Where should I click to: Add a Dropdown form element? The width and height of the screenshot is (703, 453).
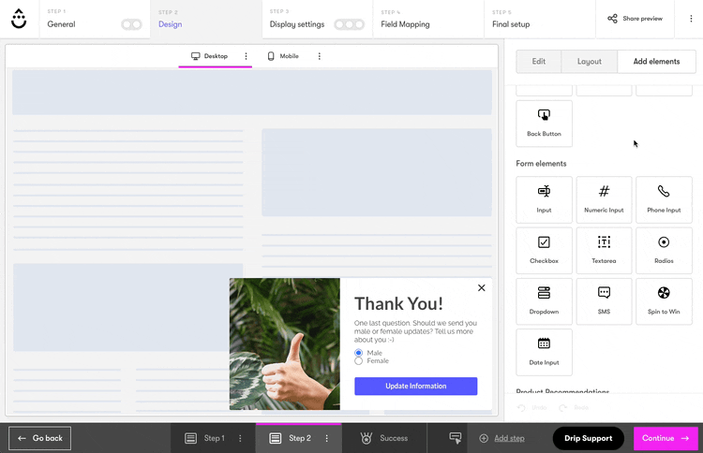[x=544, y=300]
